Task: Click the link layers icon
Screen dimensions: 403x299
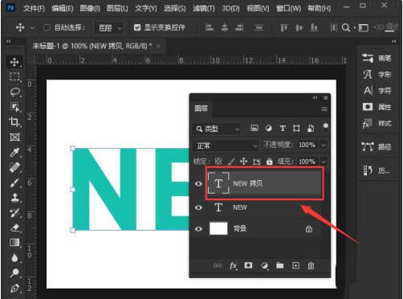Action: pos(218,266)
